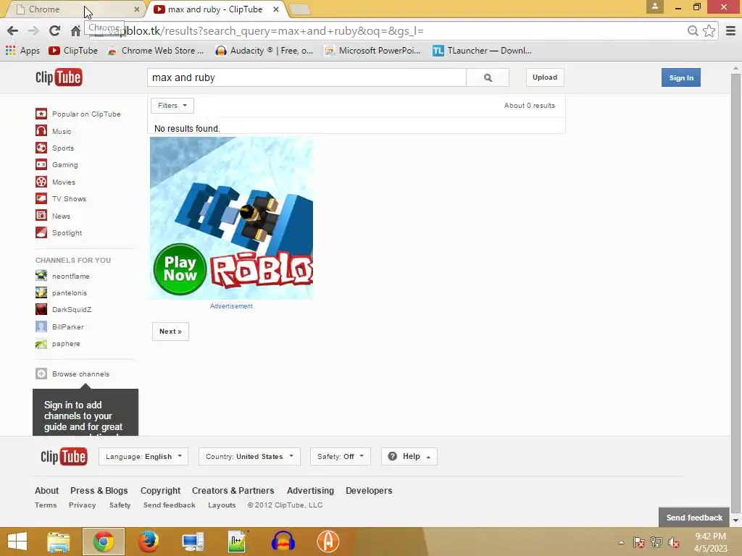Open a new tab
Viewport: 742px width, 556px height.
point(299,9)
